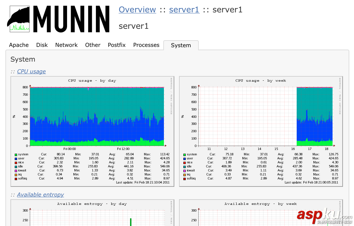Click the blue user swatch in day legend
Screen dimensions: 354x226
[x=16, y=159]
